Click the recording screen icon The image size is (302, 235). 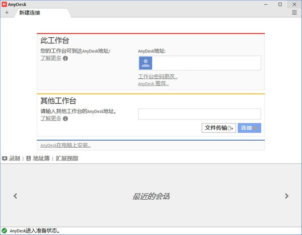(x=5, y=158)
